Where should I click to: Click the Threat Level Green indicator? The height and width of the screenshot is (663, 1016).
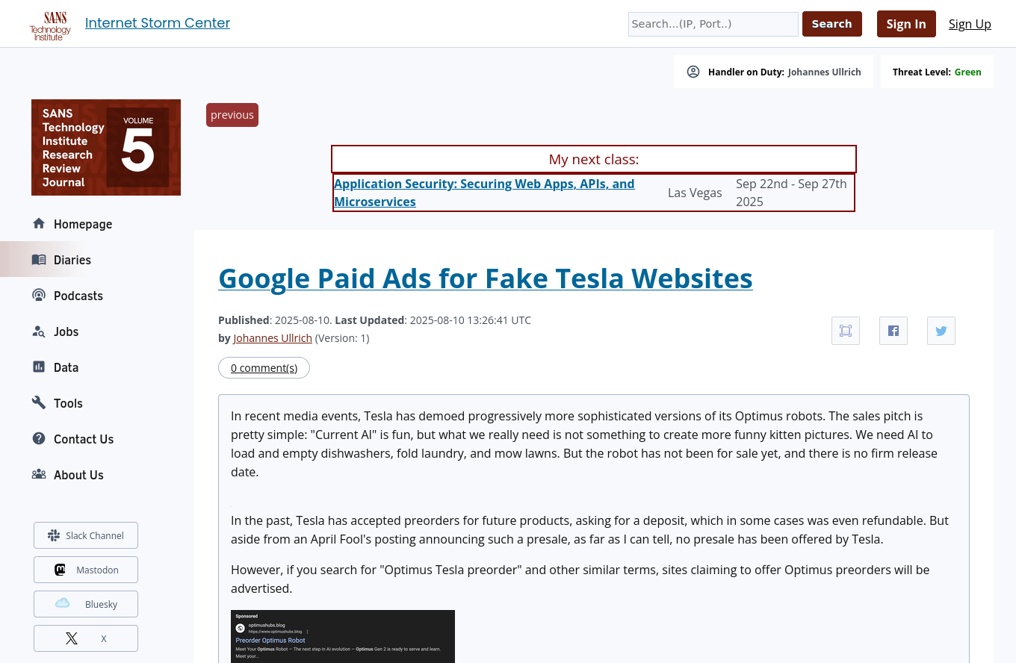tap(937, 72)
